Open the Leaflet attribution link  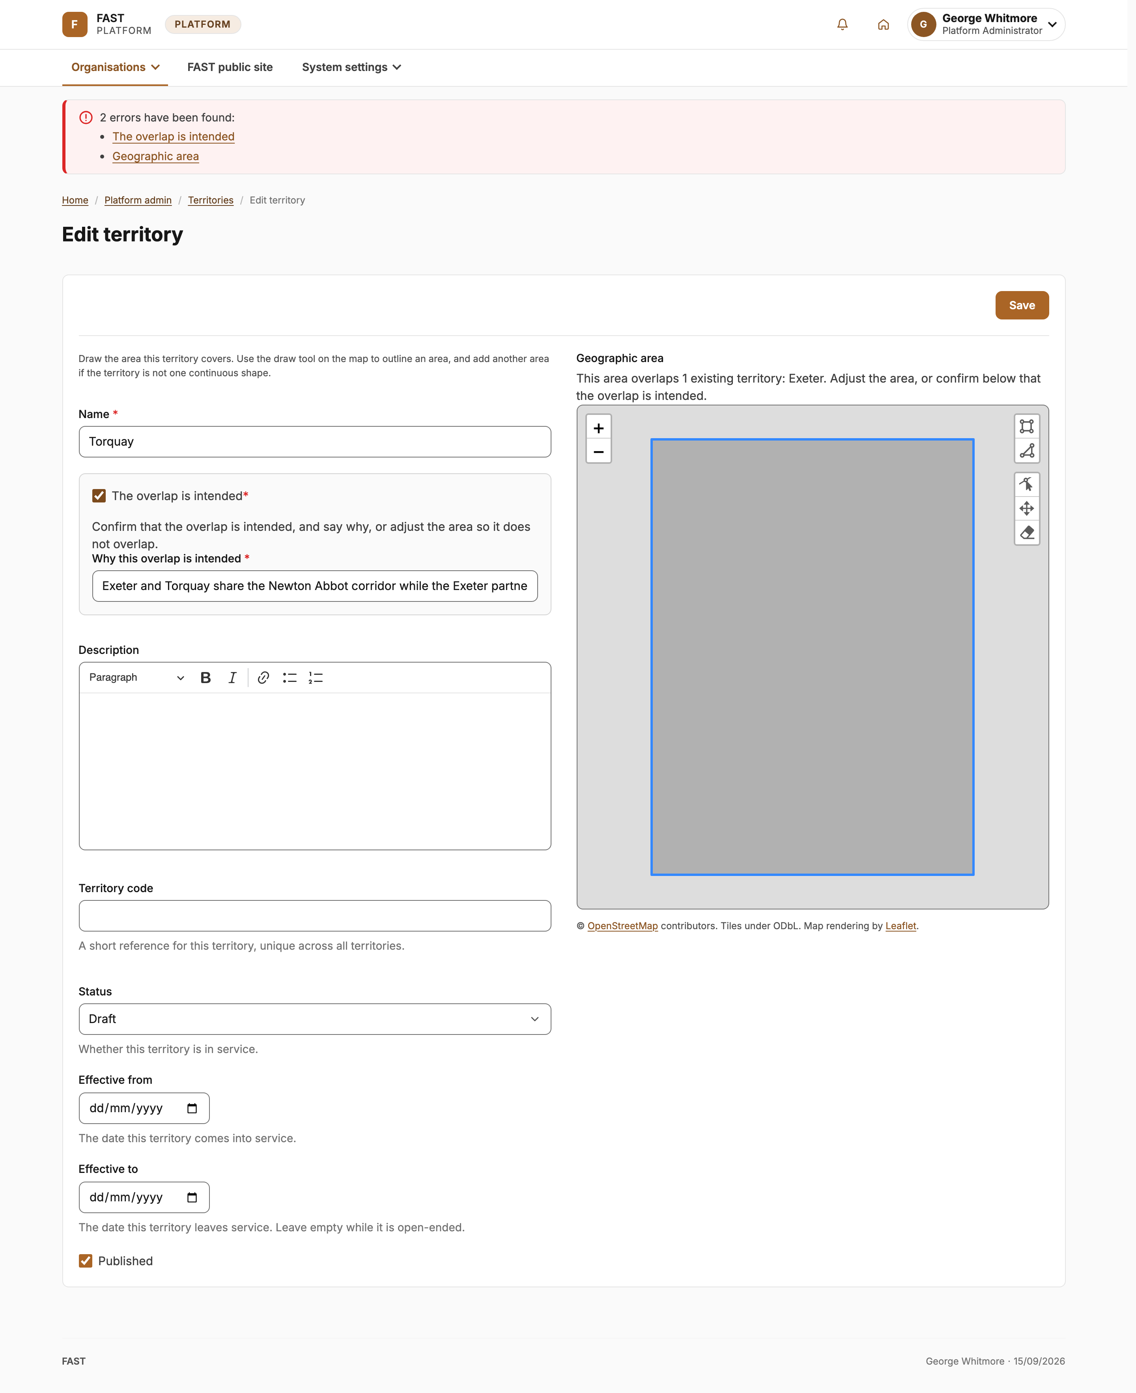point(901,925)
